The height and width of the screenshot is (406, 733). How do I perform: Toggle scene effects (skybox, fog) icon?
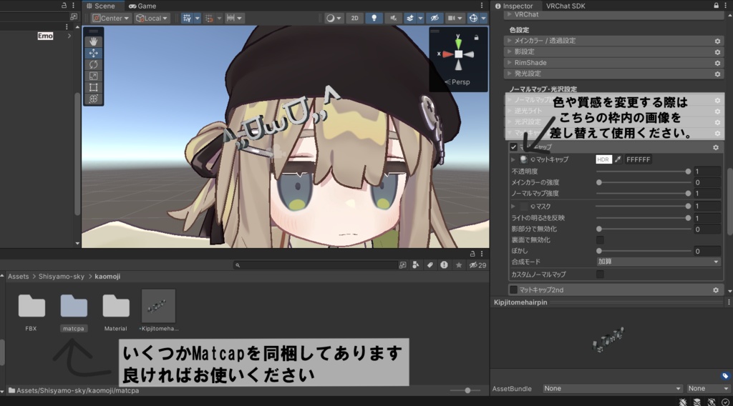[x=410, y=18]
